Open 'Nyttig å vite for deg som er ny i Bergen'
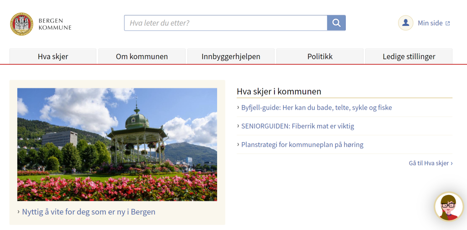Viewport: 467px width, 230px height. click(x=88, y=212)
